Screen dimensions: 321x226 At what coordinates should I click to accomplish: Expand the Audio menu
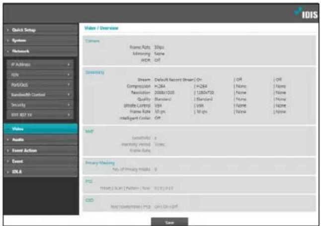(41, 140)
